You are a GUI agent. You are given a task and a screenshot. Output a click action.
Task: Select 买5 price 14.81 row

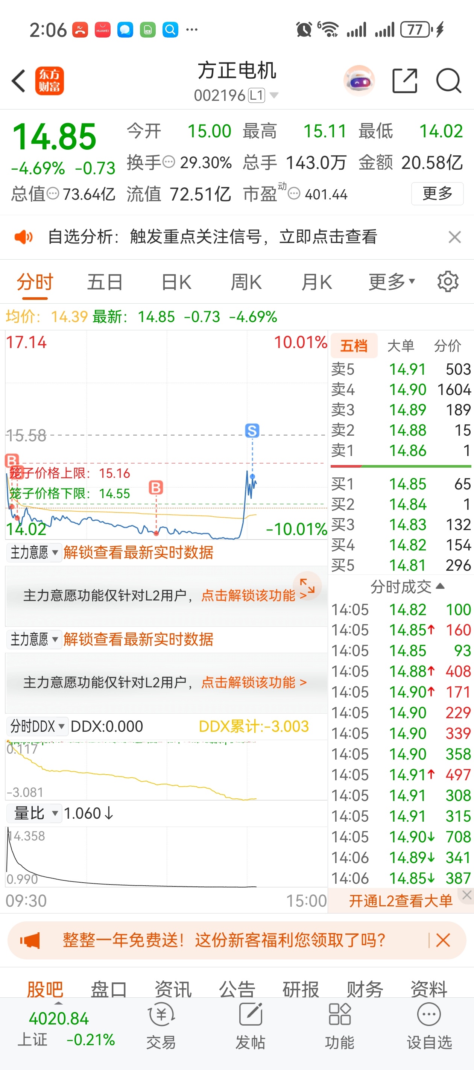(401, 565)
